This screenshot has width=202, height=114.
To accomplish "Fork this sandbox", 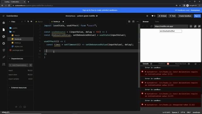I will click(173, 16).
